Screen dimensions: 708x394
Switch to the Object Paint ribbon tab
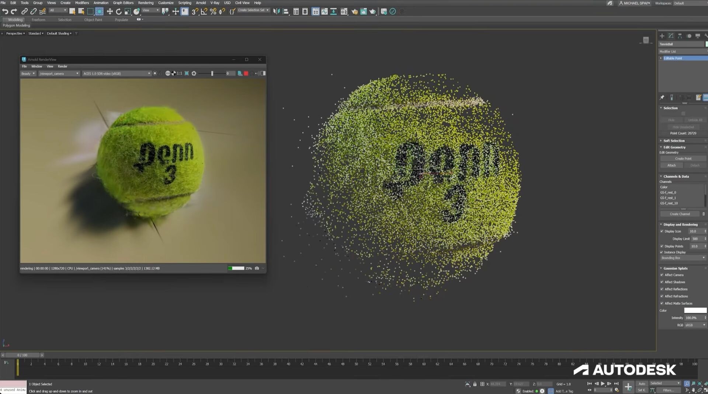[x=93, y=20]
